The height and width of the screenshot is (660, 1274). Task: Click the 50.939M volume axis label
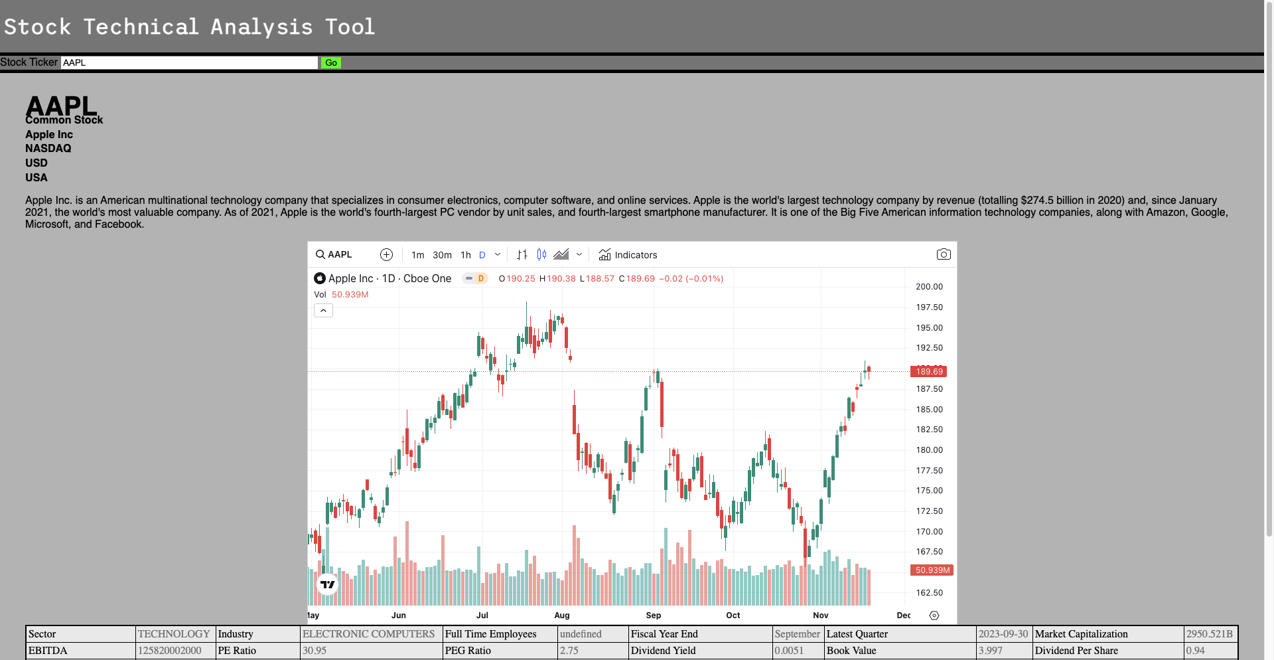point(932,570)
